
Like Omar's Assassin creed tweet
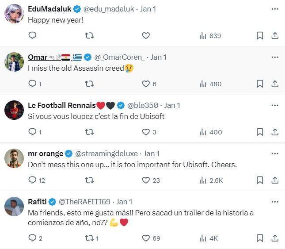pos(146,84)
